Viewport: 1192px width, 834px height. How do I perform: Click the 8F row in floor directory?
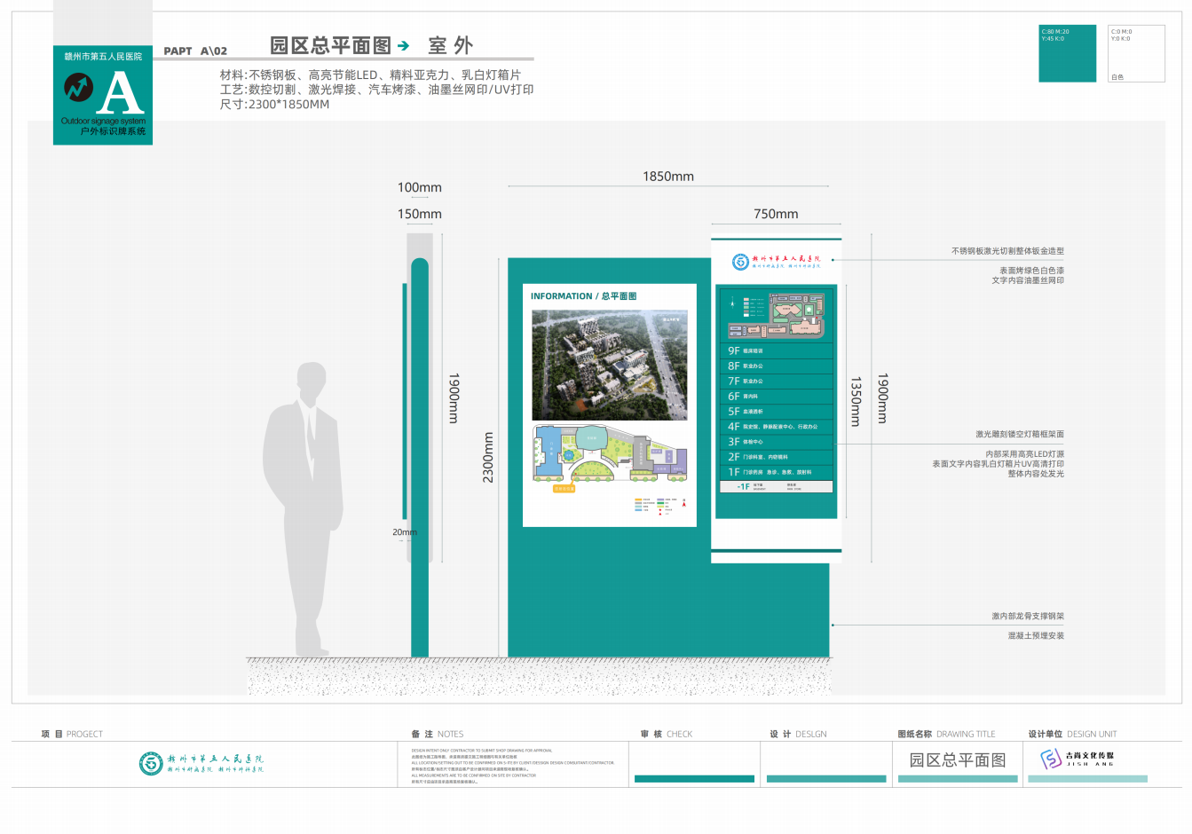point(777,366)
